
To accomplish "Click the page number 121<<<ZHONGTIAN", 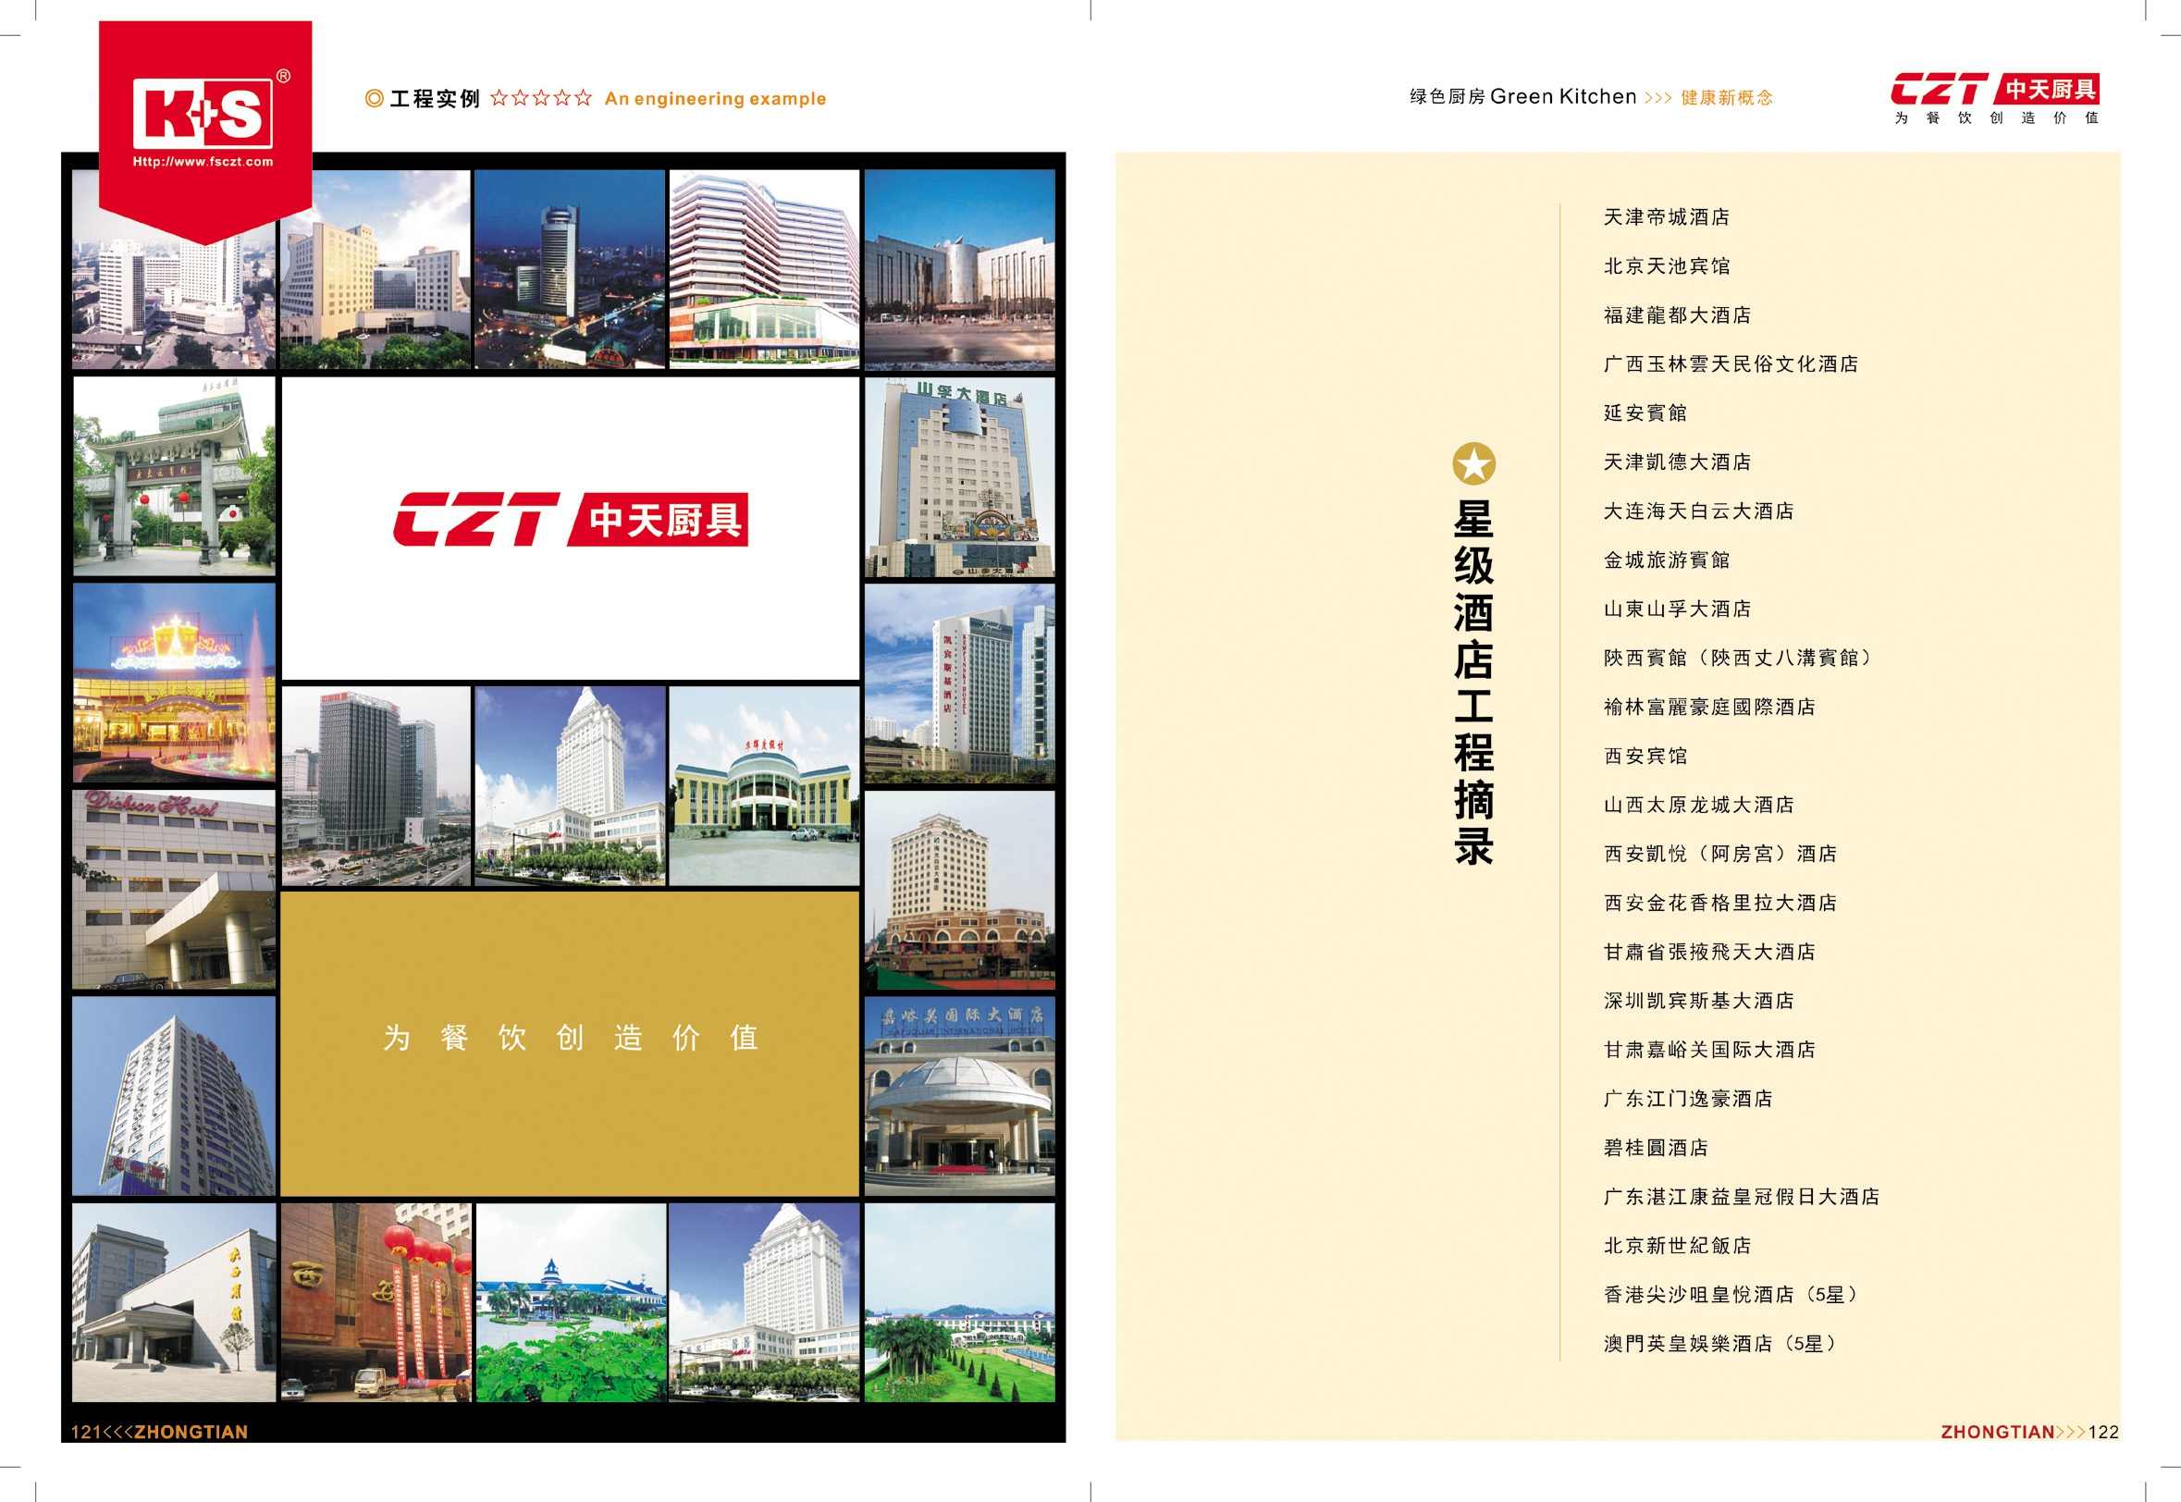I will coord(160,1432).
